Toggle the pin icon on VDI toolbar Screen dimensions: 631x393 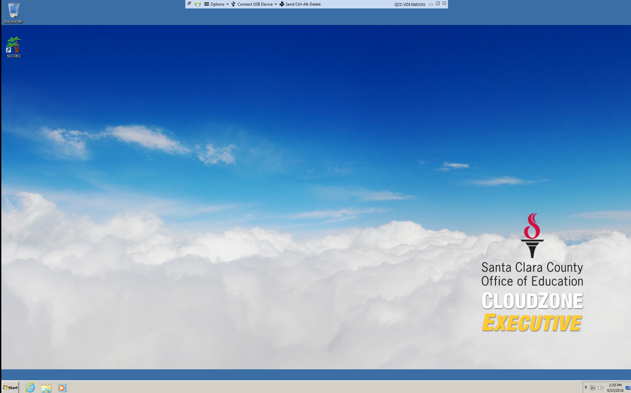[189, 4]
